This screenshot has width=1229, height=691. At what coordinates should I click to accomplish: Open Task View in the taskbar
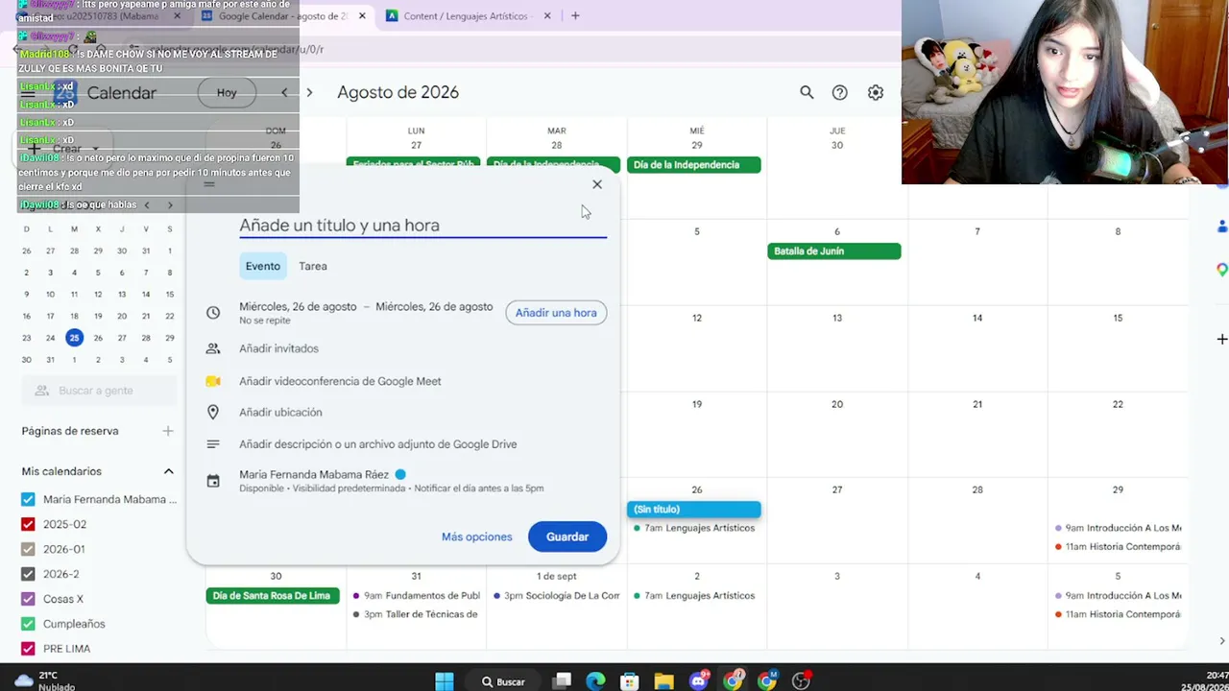pyautogui.click(x=563, y=681)
